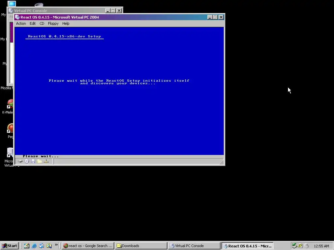Minimize the React OS Virtual PC window
The height and width of the screenshot is (250, 334).
pyautogui.click(x=210, y=17)
